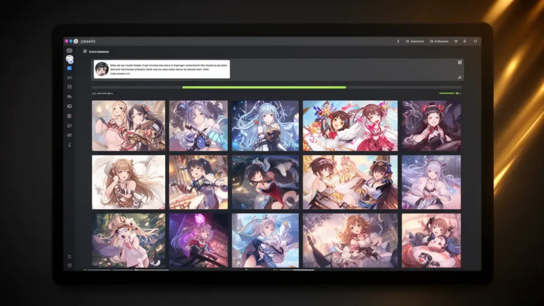Open thumbnail of orange-haired girl in pastel street
544x306 pixels.
point(350,241)
